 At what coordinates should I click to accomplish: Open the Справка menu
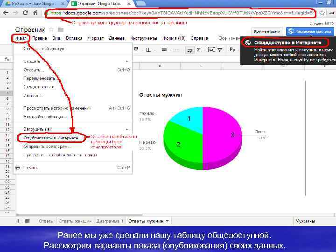pyautogui.click(x=199, y=38)
